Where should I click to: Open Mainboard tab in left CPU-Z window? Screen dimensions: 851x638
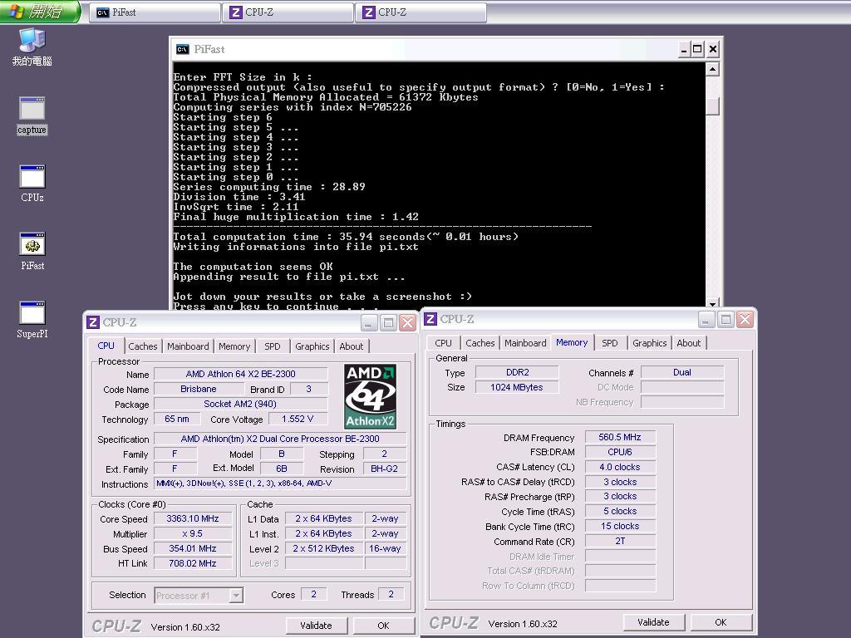[188, 346]
